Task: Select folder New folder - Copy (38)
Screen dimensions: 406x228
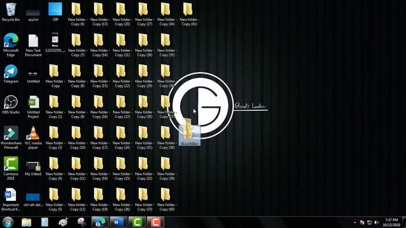Action: coord(167,137)
